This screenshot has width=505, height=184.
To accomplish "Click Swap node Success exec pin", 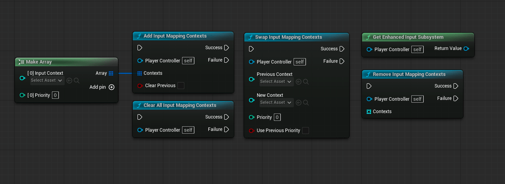I will (342, 49).
